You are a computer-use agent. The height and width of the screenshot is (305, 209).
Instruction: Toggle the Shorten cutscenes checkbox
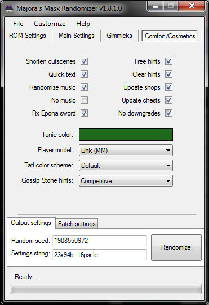pos(84,61)
